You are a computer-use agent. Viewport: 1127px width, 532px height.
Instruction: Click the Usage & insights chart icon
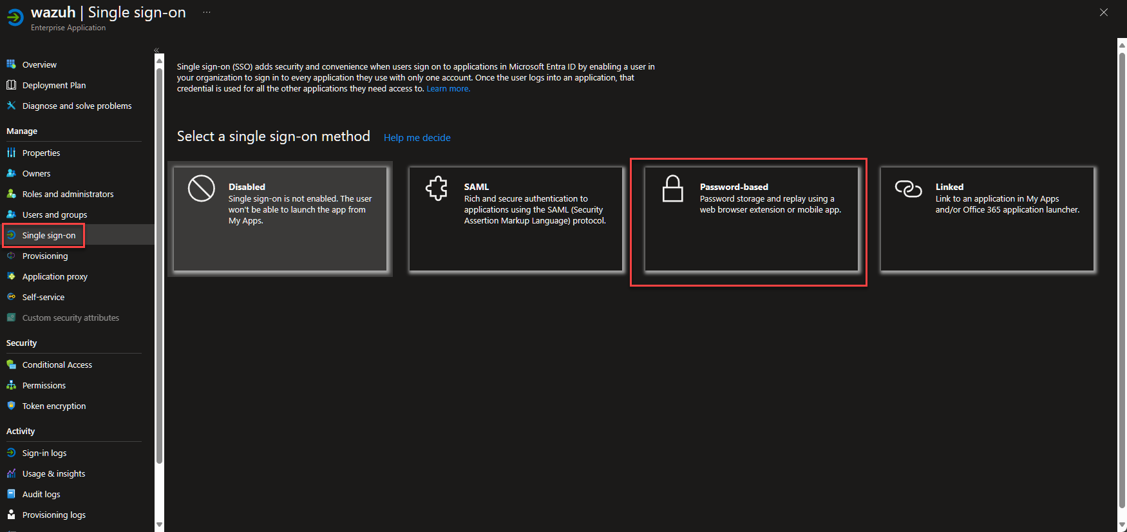coord(11,473)
